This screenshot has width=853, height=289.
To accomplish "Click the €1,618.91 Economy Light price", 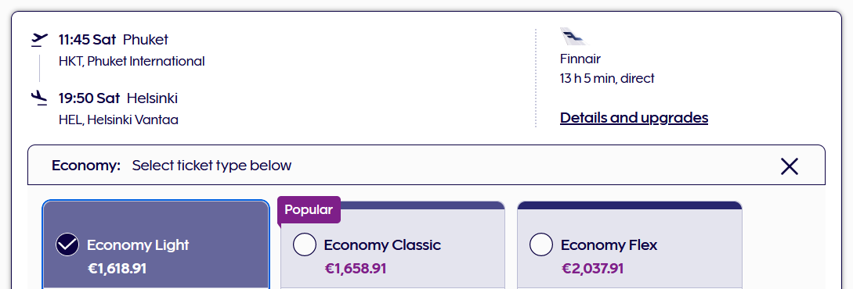I will pyautogui.click(x=117, y=269).
